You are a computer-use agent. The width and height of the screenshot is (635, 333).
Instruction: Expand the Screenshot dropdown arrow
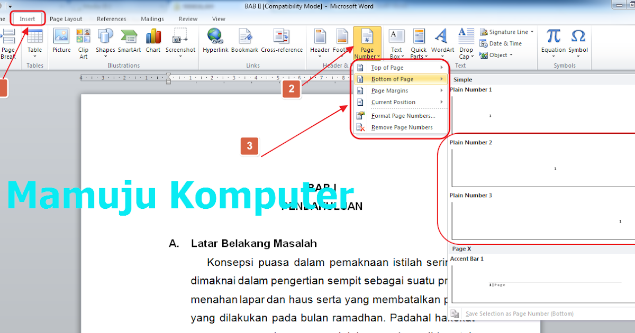tap(180, 57)
